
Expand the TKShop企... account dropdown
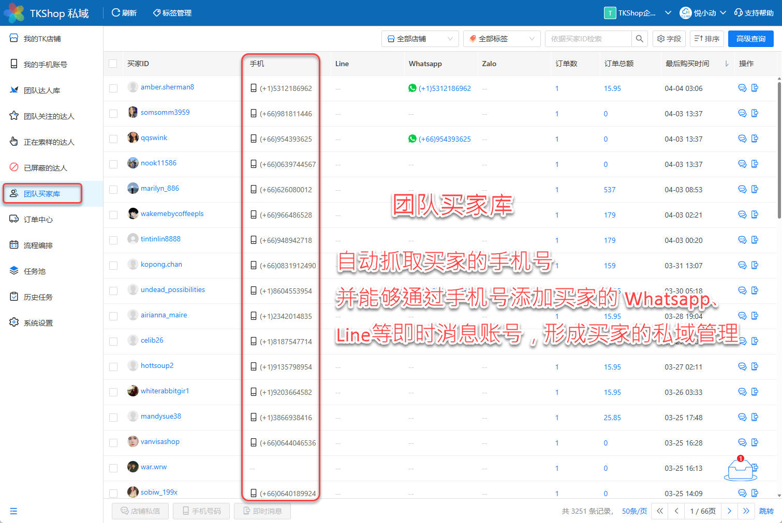click(x=638, y=13)
